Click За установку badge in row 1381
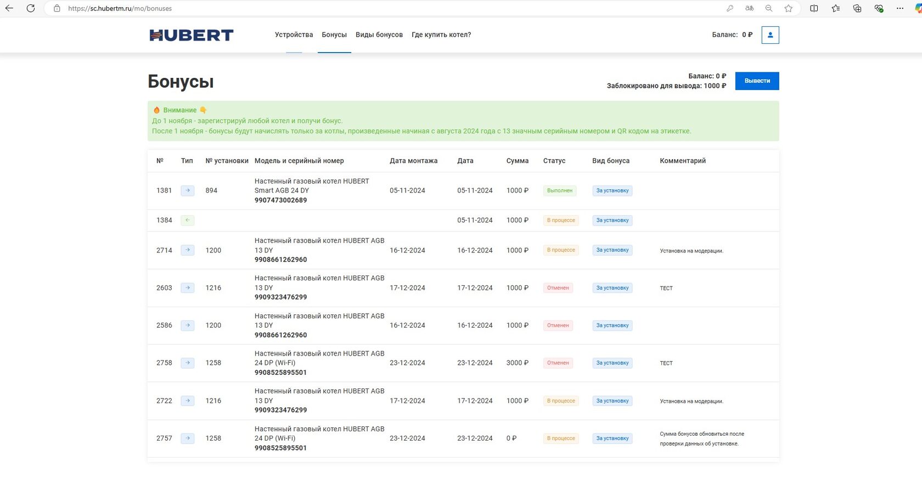 click(x=612, y=190)
